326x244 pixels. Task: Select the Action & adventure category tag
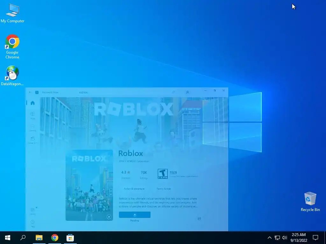(x=134, y=189)
